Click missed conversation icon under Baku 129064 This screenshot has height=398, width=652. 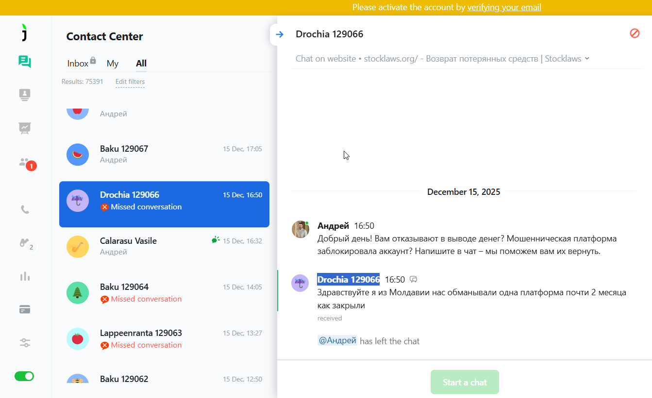(x=104, y=300)
